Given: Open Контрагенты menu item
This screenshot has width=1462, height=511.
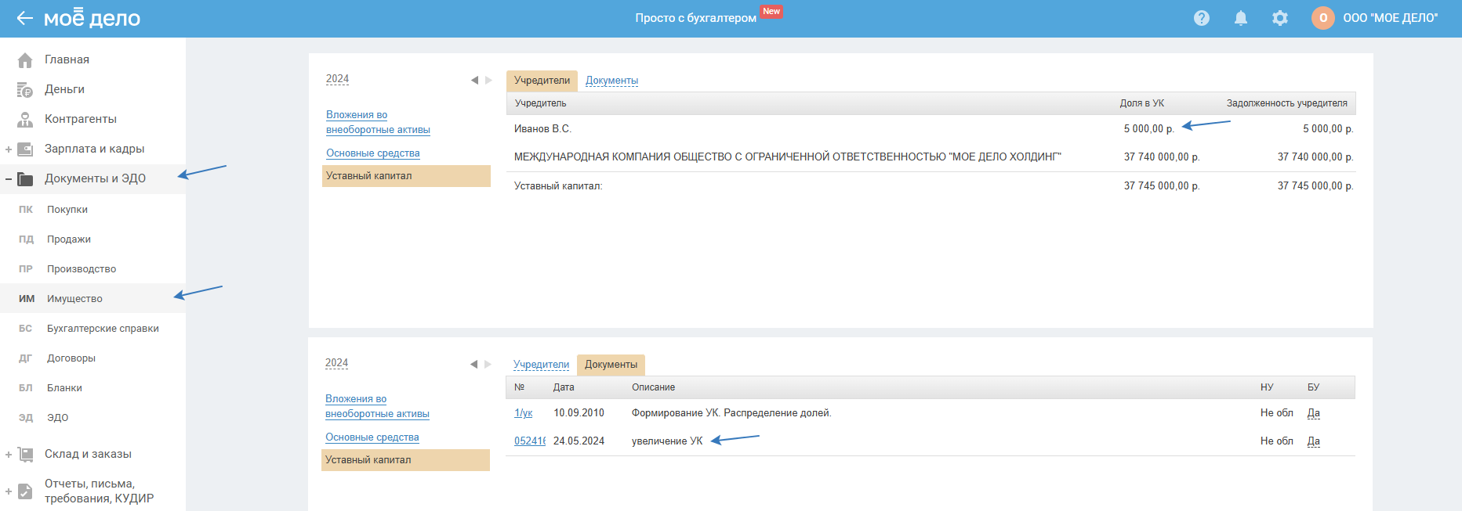Looking at the screenshot, I should pyautogui.click(x=81, y=119).
